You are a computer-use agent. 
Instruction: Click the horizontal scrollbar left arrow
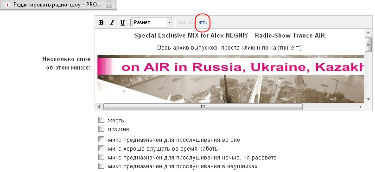(99, 107)
